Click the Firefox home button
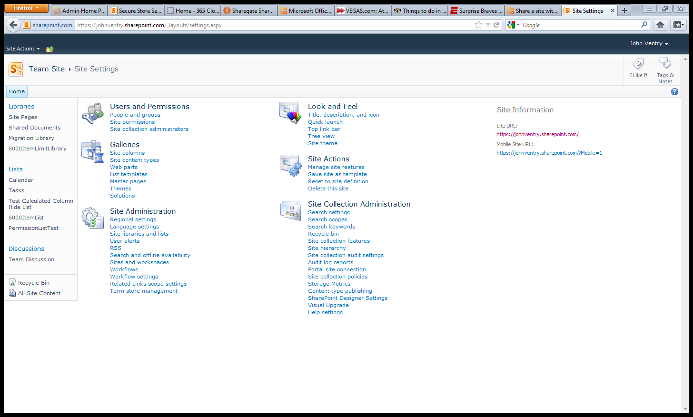 (x=660, y=25)
